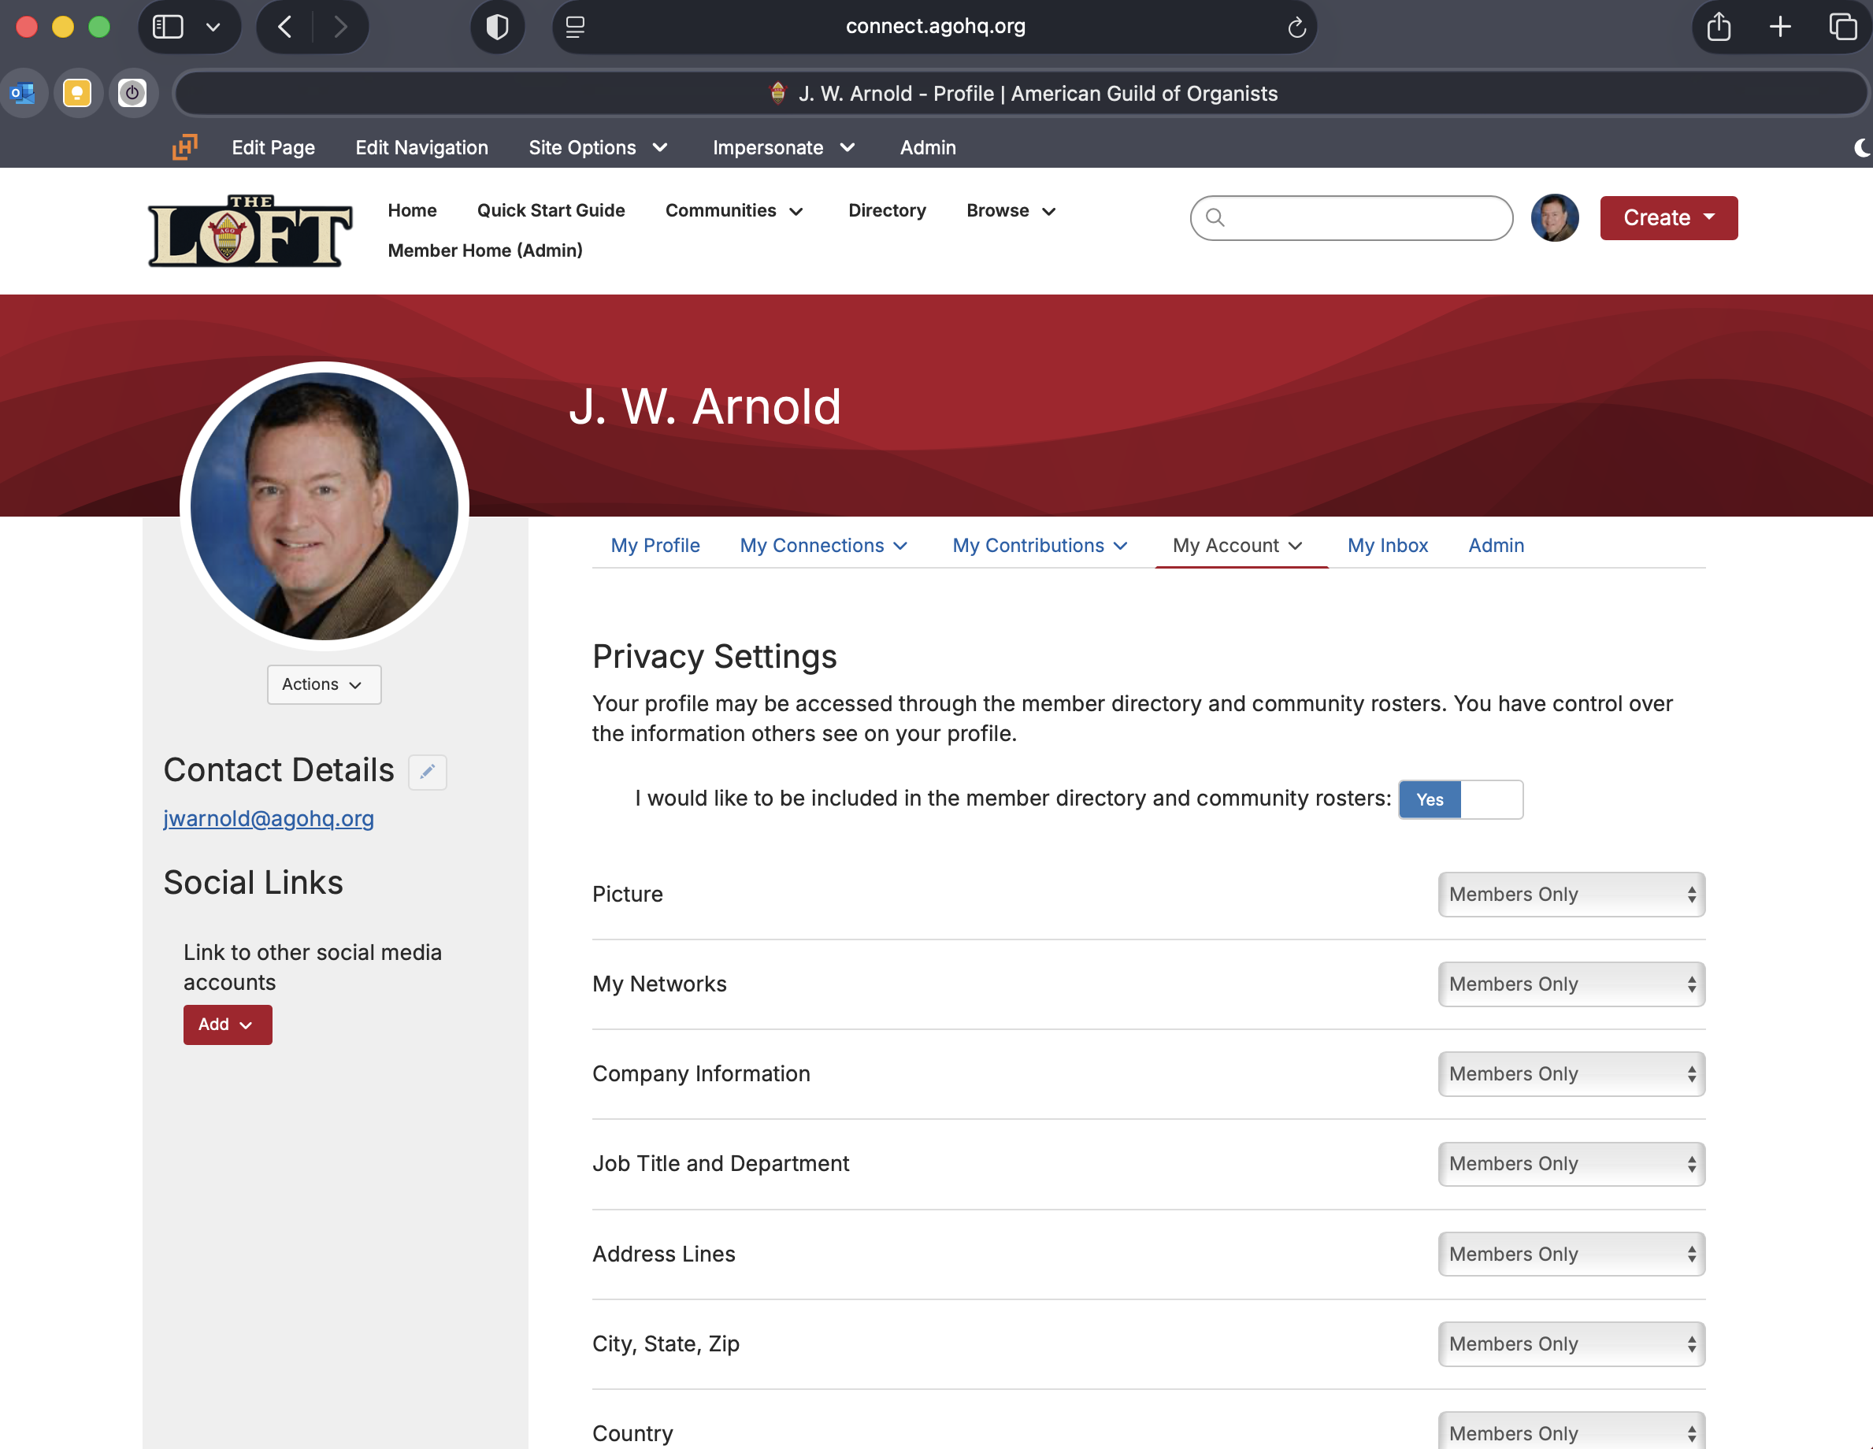This screenshot has height=1449, width=1873.
Task: Toggle the Safari sidebar icon
Action: coord(168,28)
